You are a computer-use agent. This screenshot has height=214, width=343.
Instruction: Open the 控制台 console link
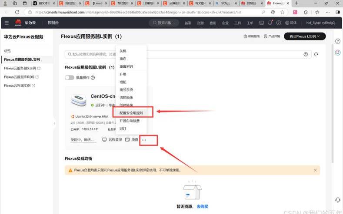pos(53,23)
